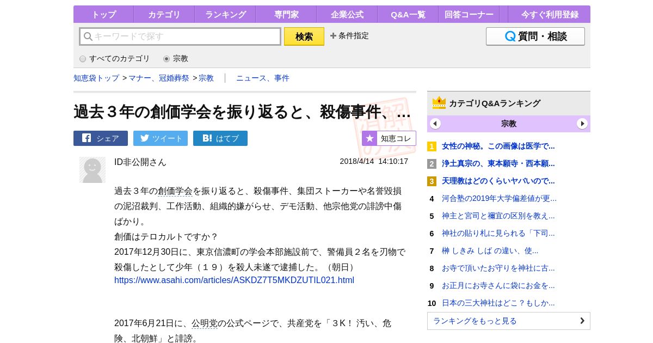
Task: Switch to the ランキング tab
Action: pyautogui.click(x=225, y=15)
